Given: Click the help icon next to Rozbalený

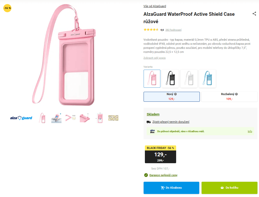Looking at the screenshot, I should pos(236,94).
